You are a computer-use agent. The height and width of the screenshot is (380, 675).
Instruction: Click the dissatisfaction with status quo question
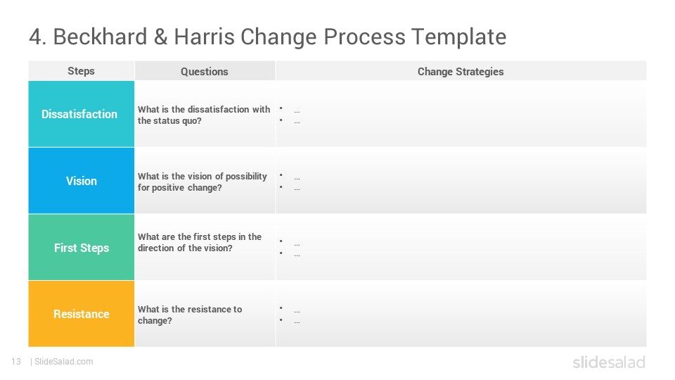(x=204, y=115)
